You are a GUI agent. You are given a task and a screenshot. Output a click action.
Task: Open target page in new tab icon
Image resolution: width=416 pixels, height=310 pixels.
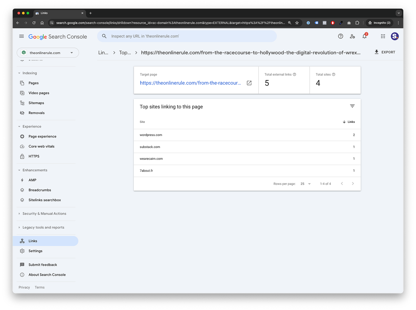(249, 83)
